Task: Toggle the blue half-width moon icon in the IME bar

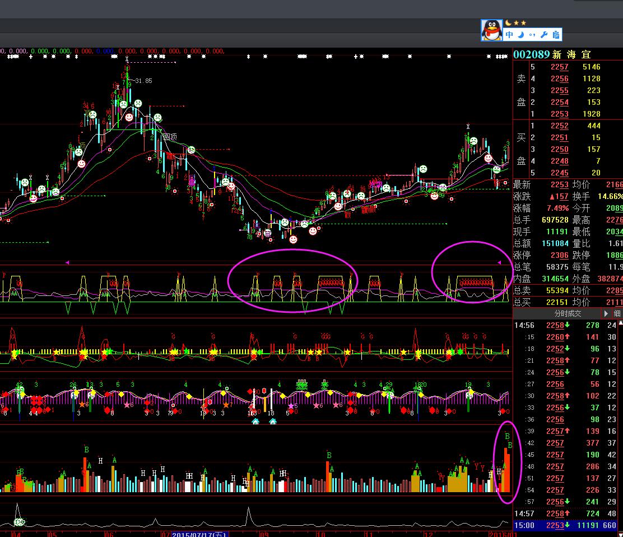Action: click(521, 35)
